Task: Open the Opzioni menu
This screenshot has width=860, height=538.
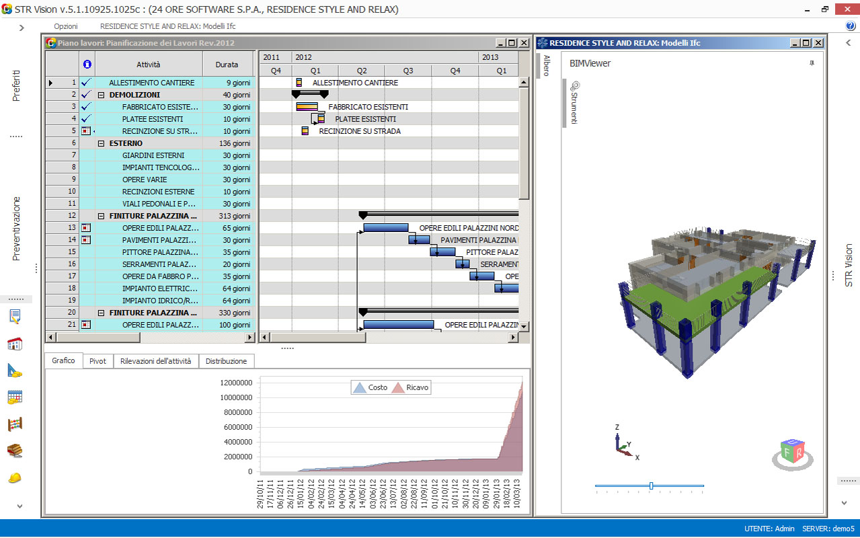Action: pos(66,26)
